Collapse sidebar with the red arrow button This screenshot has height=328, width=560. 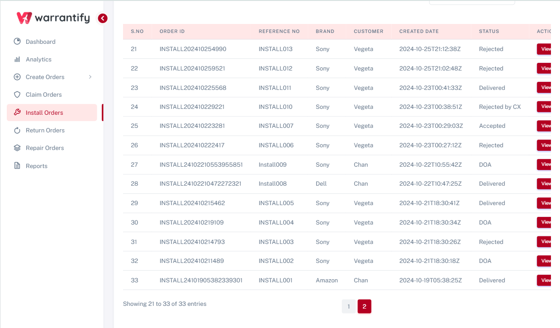103,18
